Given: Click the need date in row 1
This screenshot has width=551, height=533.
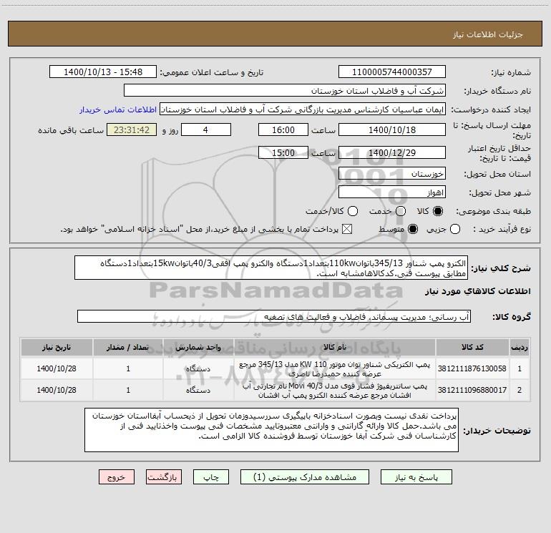Looking at the screenshot, I should tap(57, 368).
